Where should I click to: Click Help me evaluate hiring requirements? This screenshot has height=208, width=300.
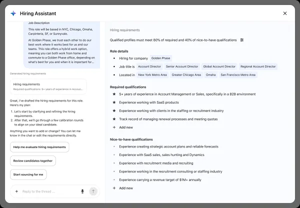(39, 147)
